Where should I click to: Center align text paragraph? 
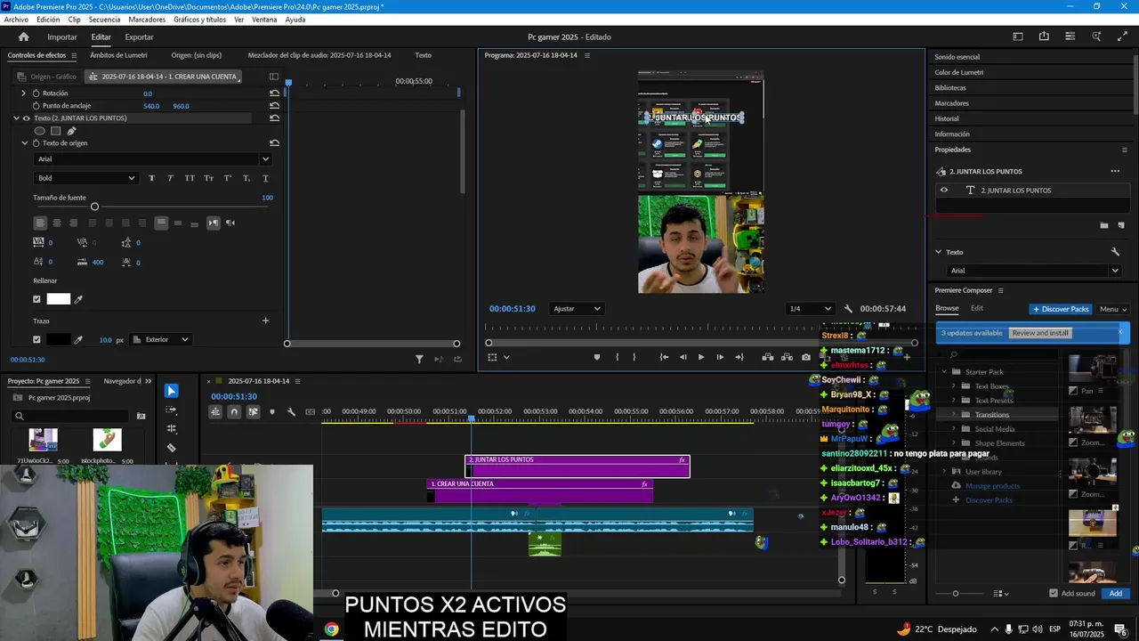(56, 223)
